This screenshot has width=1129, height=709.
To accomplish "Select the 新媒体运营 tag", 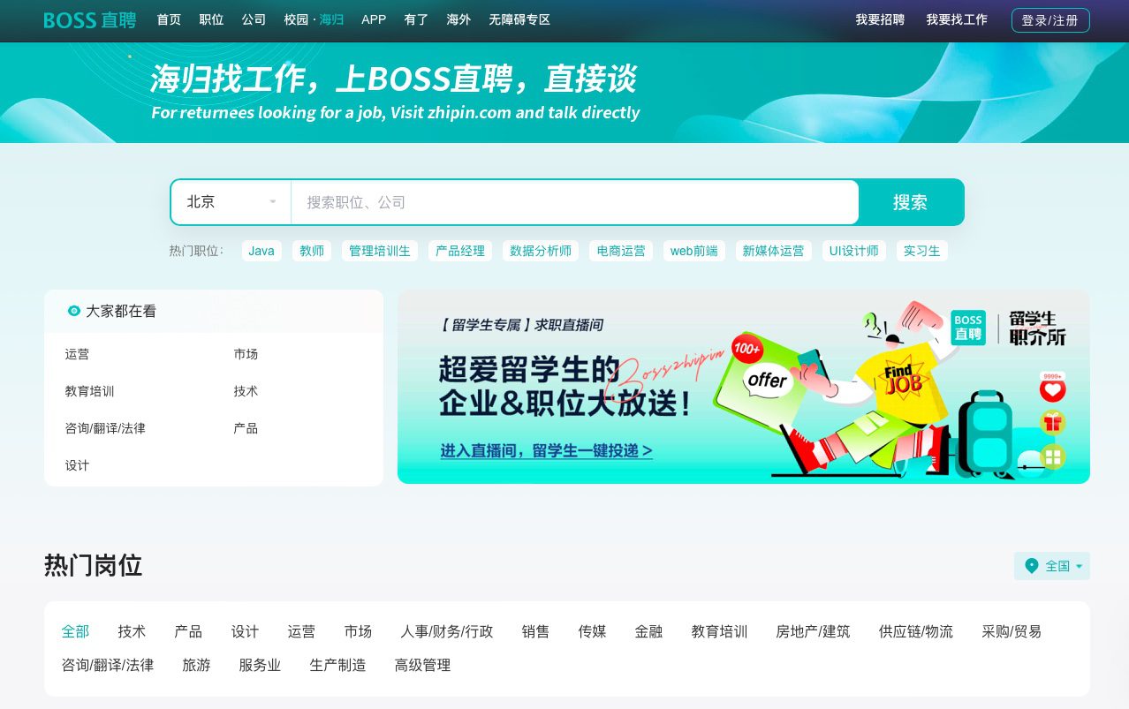I will click(x=773, y=251).
